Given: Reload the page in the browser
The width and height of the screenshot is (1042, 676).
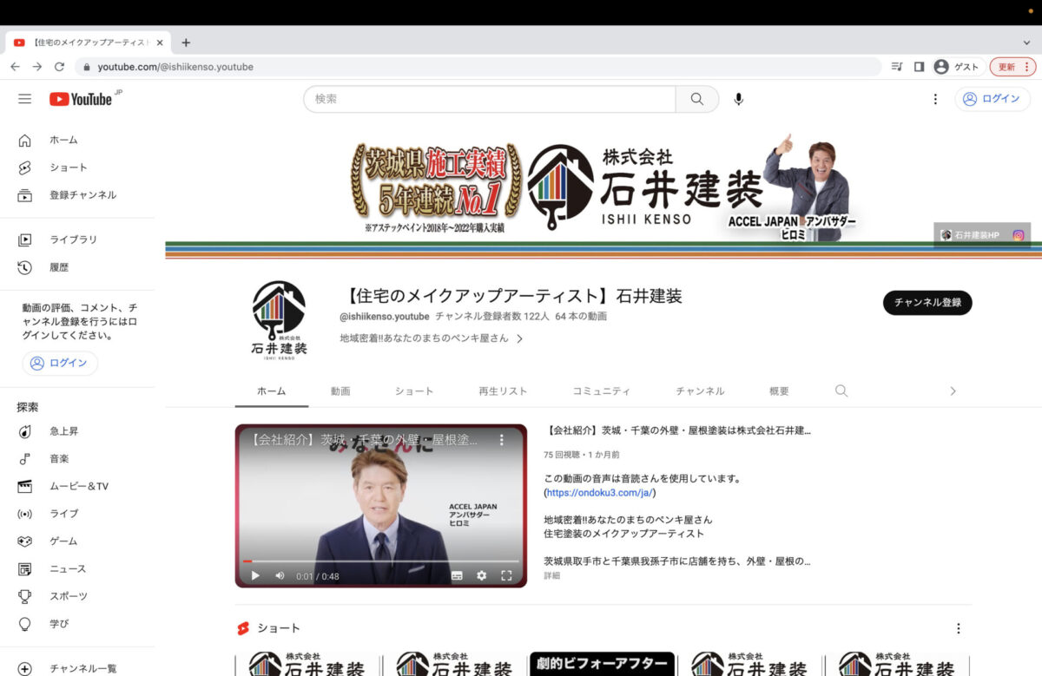Looking at the screenshot, I should click(x=59, y=67).
